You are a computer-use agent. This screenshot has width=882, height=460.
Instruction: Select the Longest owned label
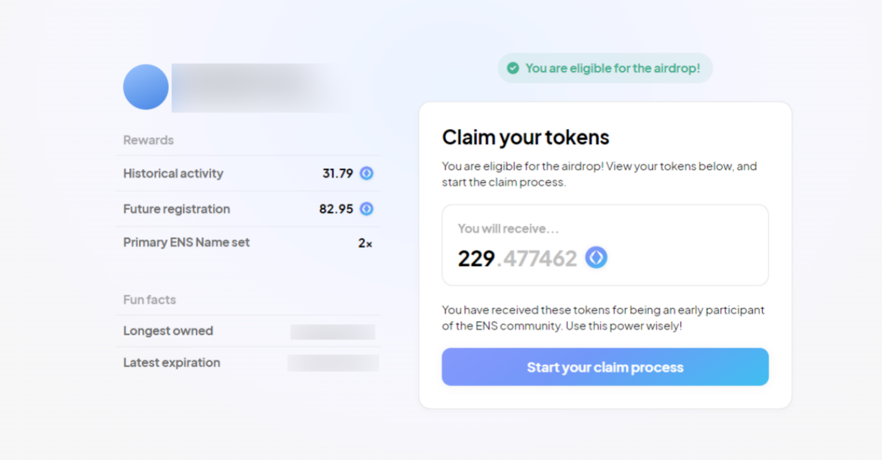(168, 331)
